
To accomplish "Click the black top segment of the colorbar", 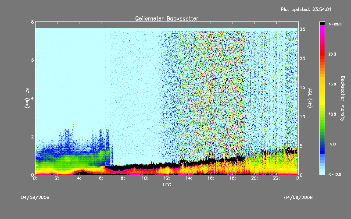I will point(322,23).
